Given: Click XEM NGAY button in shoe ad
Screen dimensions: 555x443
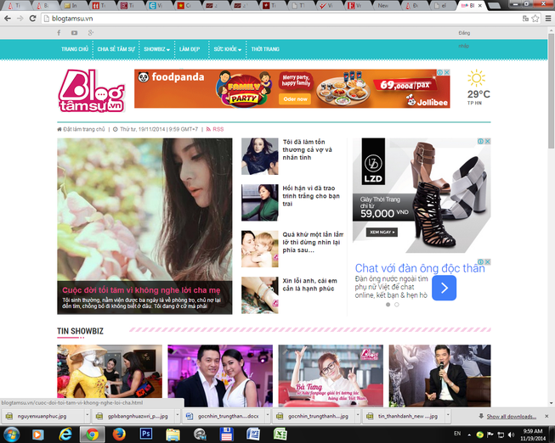Looking at the screenshot, I should coord(382,232).
